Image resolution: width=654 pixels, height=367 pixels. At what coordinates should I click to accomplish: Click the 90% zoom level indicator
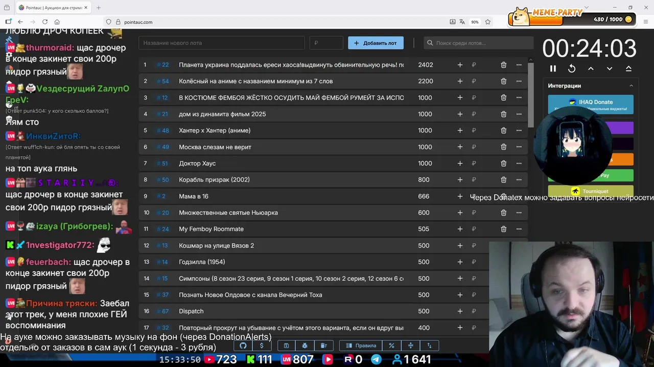475,22
